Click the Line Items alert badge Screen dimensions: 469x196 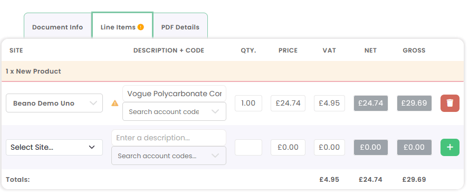coord(140,27)
